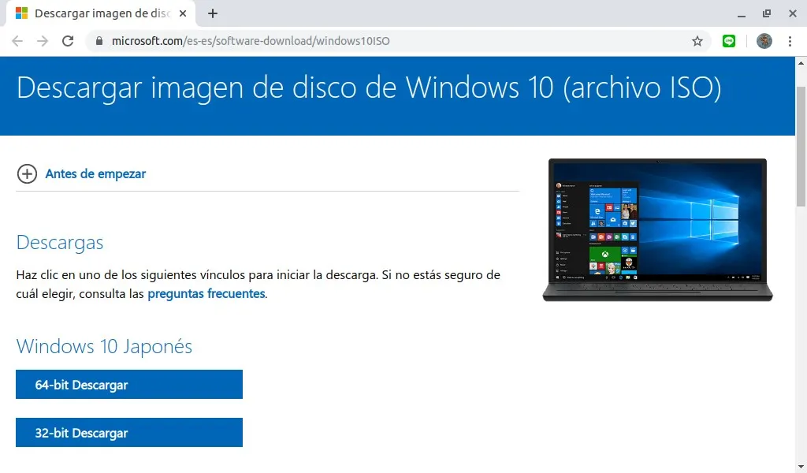Screen dimensions: 807x473
Task: Reload the page with refresh icon
Action: click(x=68, y=41)
